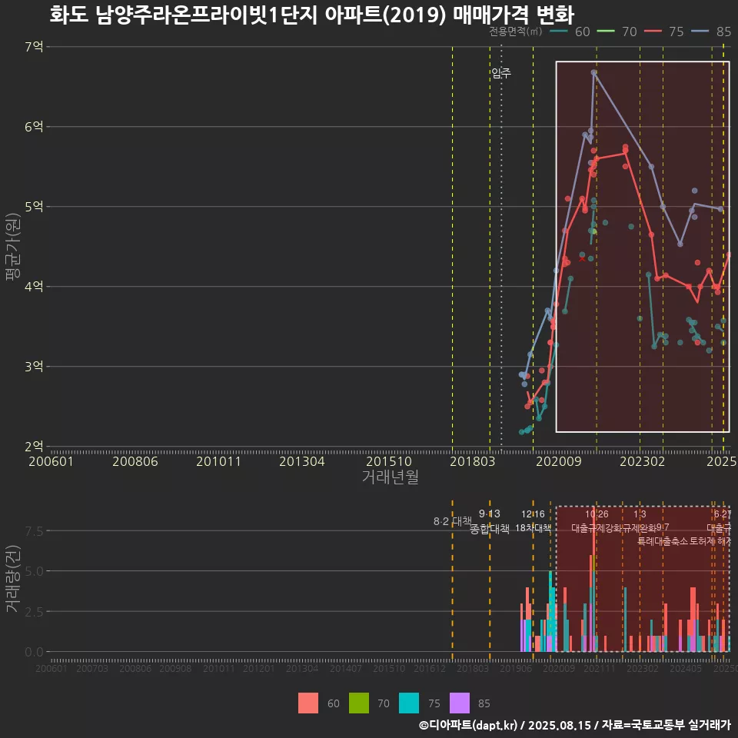Select the 85 line entry in top legend

(711, 32)
